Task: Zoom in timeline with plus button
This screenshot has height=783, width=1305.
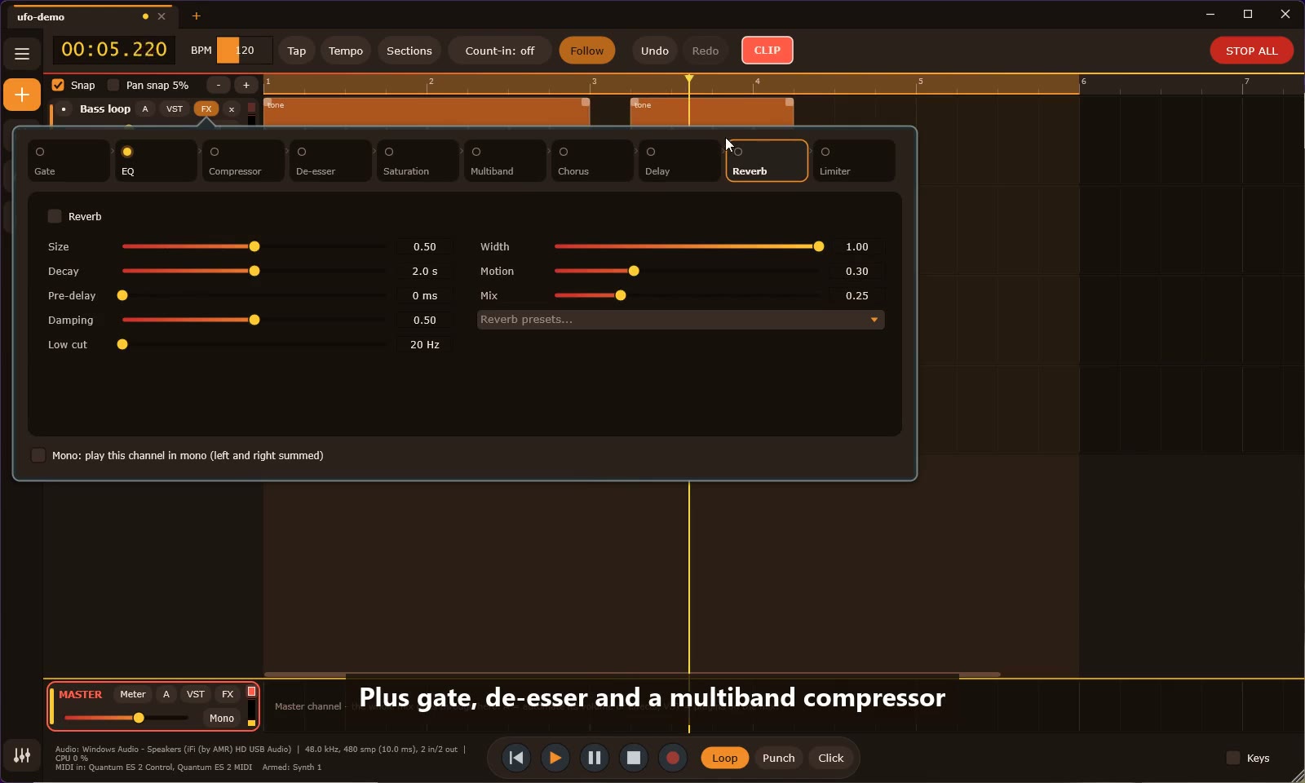Action: coord(246,85)
